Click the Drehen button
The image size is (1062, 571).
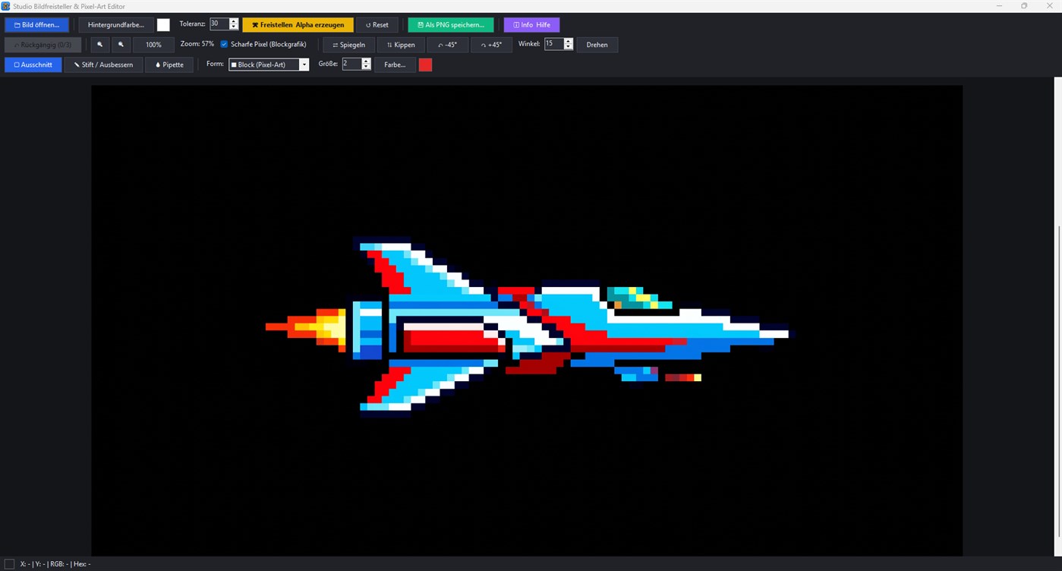pyautogui.click(x=597, y=45)
